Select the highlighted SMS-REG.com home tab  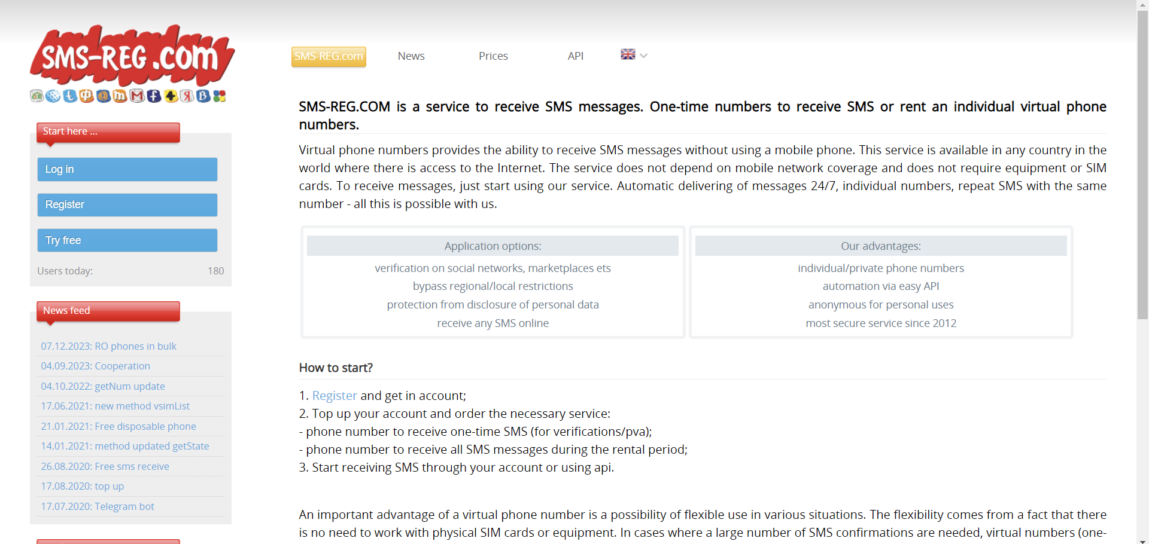pyautogui.click(x=329, y=56)
